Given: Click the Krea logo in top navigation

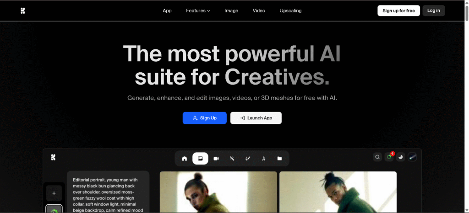Looking at the screenshot, I should 23,11.
